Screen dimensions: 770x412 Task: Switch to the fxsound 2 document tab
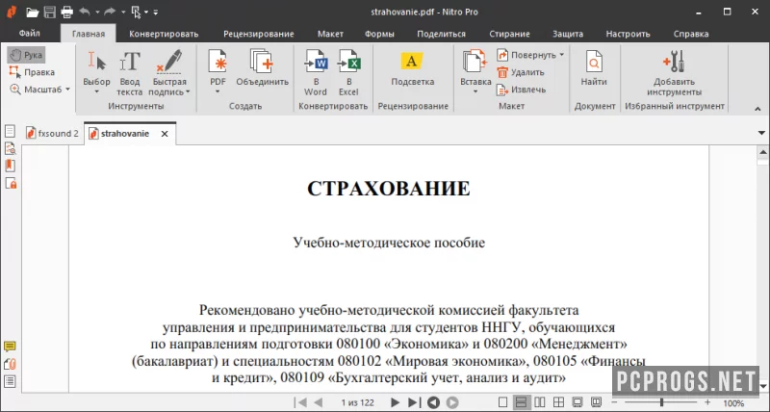[x=53, y=134]
